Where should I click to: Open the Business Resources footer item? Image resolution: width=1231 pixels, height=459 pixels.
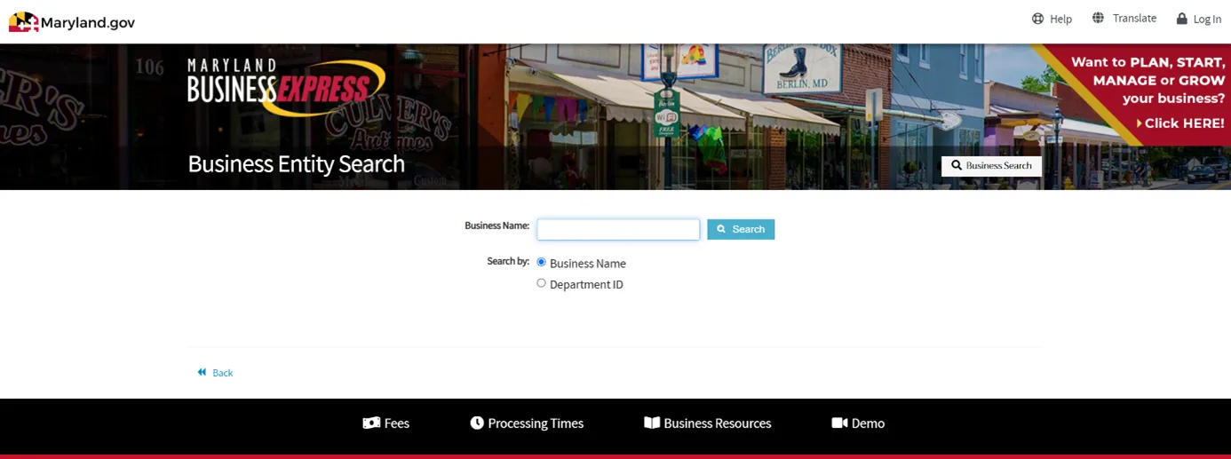[x=708, y=423]
